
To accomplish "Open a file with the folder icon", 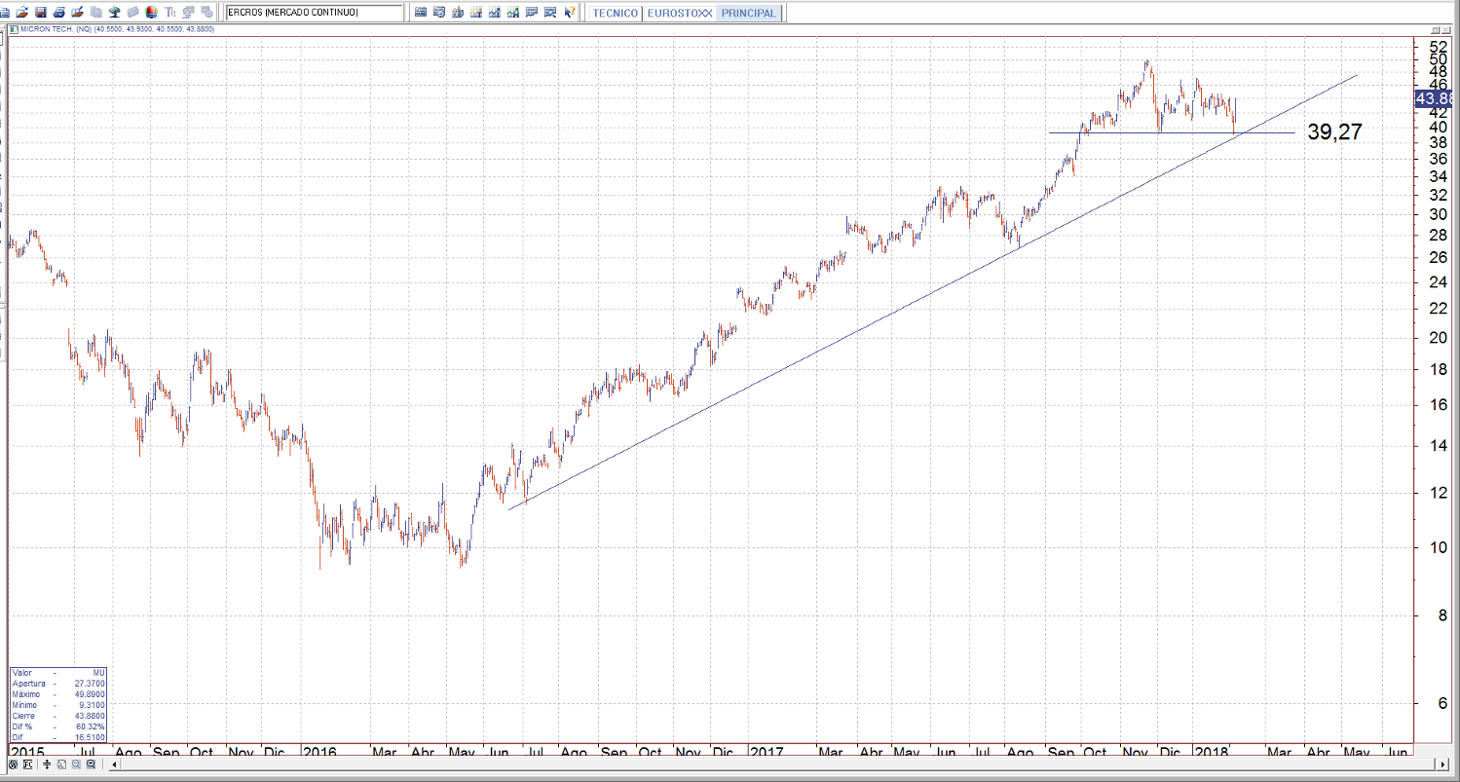I will click(21, 13).
